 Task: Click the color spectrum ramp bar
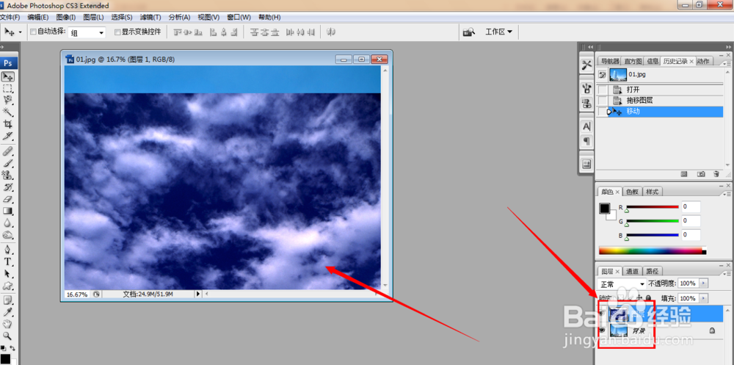(652, 251)
